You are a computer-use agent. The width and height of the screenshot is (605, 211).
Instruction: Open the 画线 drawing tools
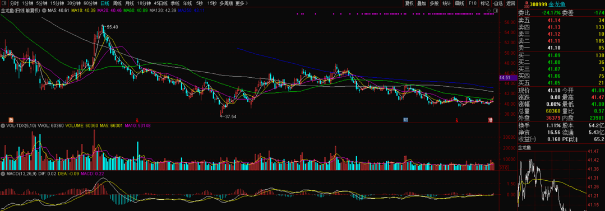point(460,3)
